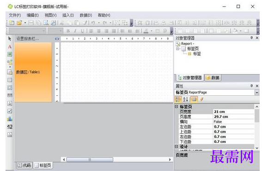Select the subreport tool
This screenshot has height=171, width=262.
point(10,72)
